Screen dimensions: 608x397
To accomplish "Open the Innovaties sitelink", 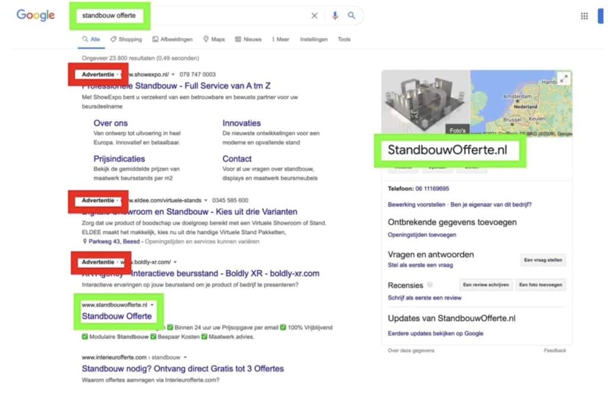I will point(242,123).
